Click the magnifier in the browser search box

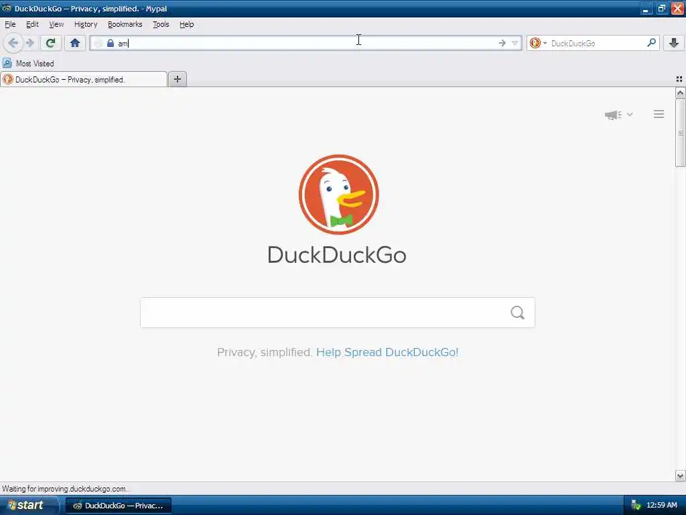[x=651, y=42]
